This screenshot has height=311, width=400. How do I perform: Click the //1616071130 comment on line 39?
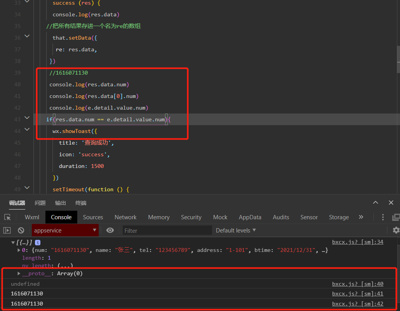click(x=69, y=73)
